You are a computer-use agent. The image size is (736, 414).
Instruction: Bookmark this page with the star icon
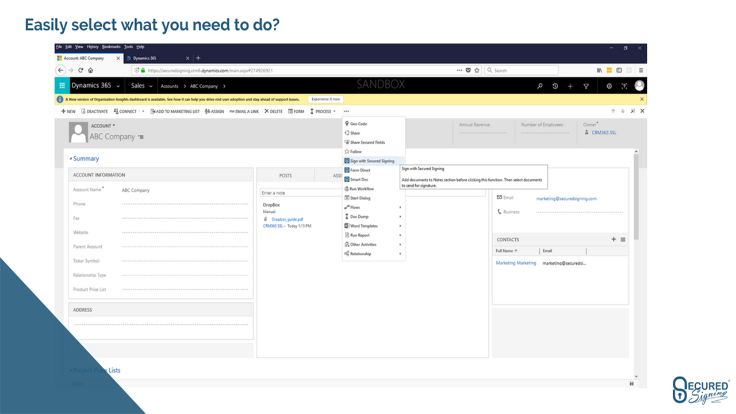477,70
